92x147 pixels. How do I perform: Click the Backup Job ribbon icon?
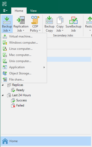pyautogui.click(x=7, y=20)
